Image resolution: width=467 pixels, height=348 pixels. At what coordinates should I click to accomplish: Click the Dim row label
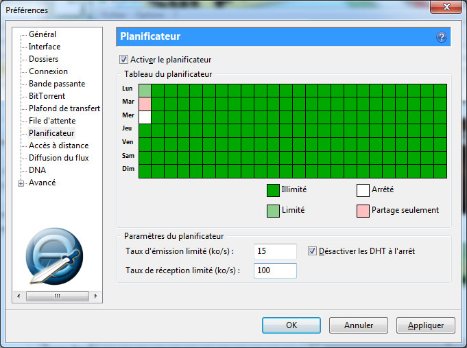click(128, 169)
